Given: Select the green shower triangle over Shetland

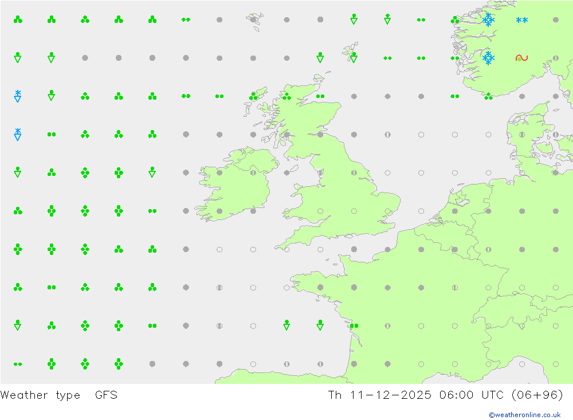Looking at the screenshot, I should 354,58.
